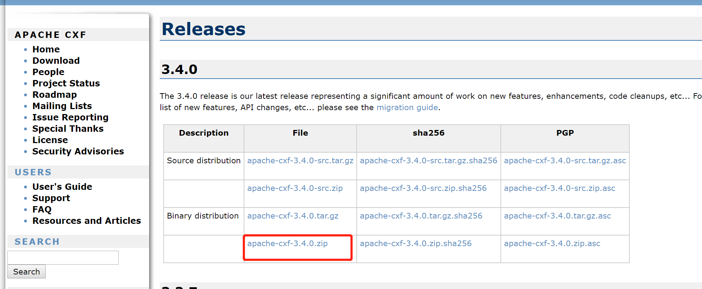This screenshot has width=702, height=289.
Task: Open the Home sidebar link
Action: [x=46, y=49]
